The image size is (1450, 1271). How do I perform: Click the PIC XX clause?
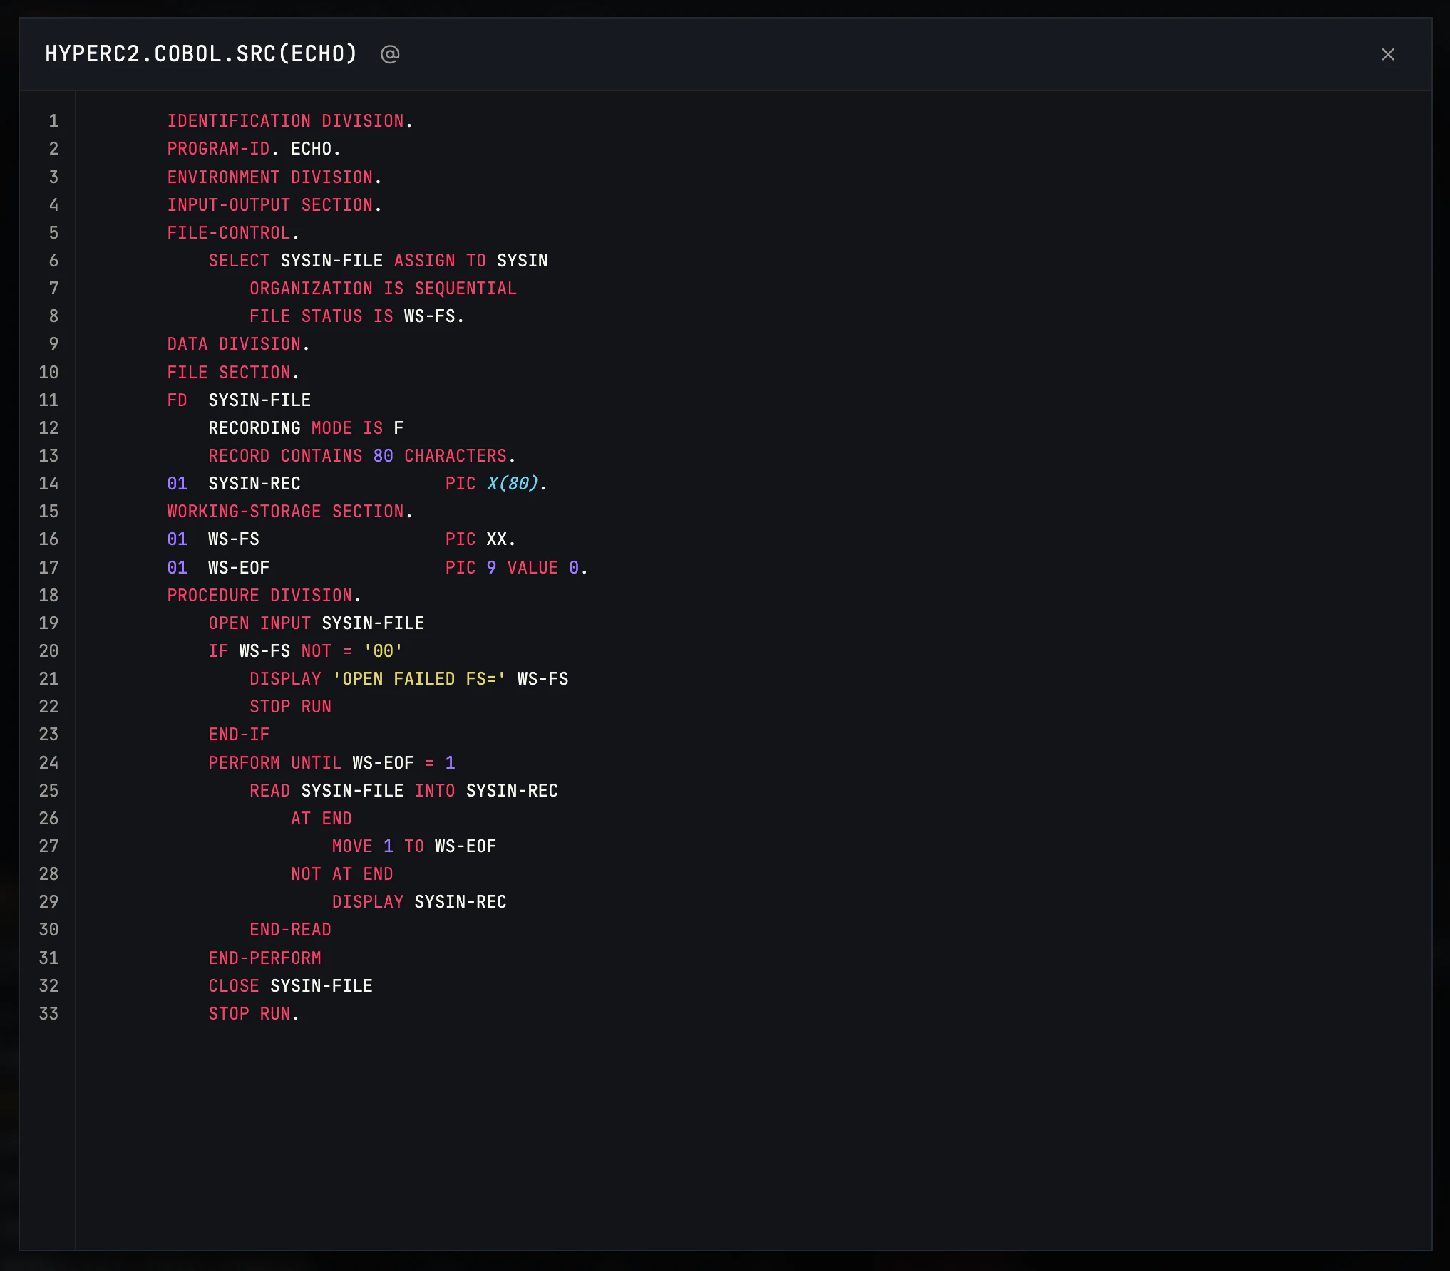click(x=480, y=539)
